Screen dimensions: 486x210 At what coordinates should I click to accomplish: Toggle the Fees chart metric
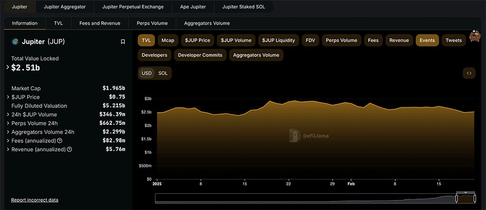click(x=373, y=40)
